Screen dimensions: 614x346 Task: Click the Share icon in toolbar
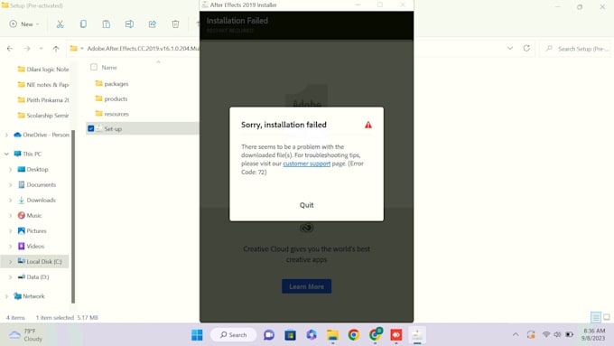pyautogui.click(x=153, y=24)
